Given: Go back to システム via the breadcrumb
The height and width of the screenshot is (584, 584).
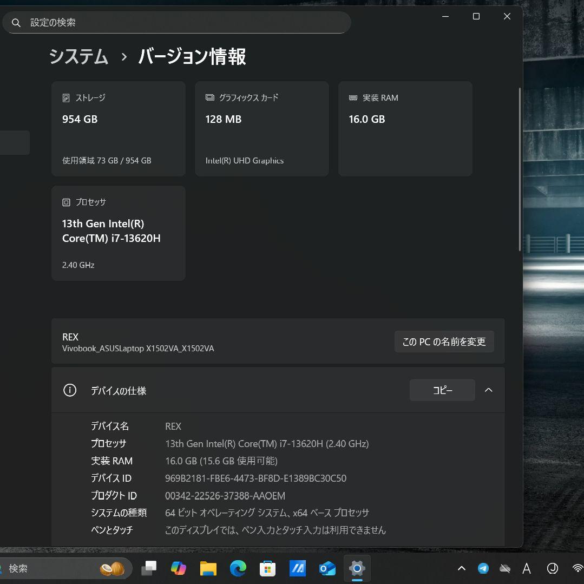Looking at the screenshot, I should 78,56.
